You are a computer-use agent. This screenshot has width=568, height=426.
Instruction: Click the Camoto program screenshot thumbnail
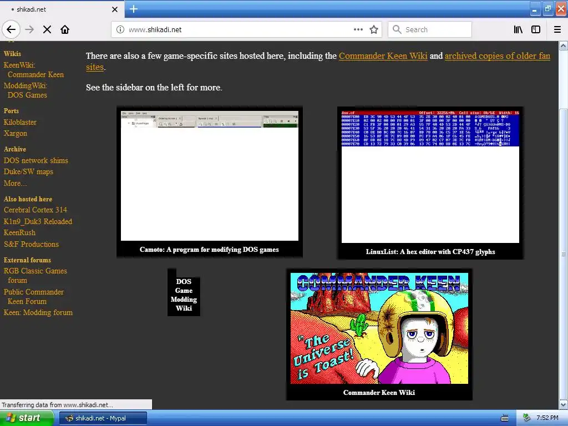pyautogui.click(x=209, y=176)
